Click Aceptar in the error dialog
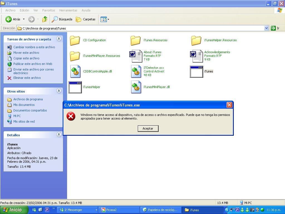 148,128
